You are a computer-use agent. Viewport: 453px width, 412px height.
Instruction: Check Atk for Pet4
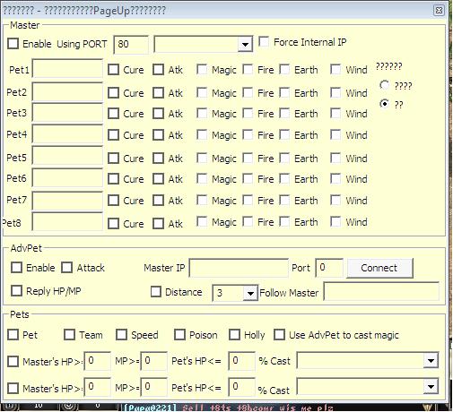click(158, 135)
